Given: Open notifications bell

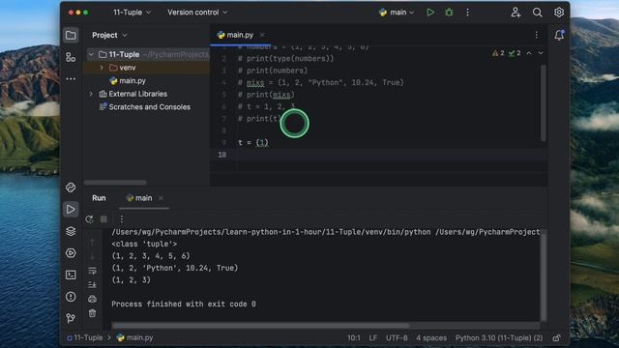Looking at the screenshot, I should click(559, 35).
